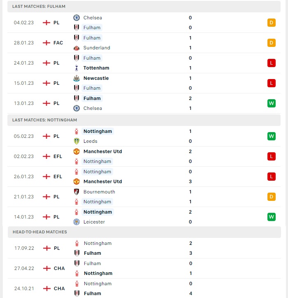Click the 24.10.21 match date
Viewport: 288px width, 298px height.
24,289
